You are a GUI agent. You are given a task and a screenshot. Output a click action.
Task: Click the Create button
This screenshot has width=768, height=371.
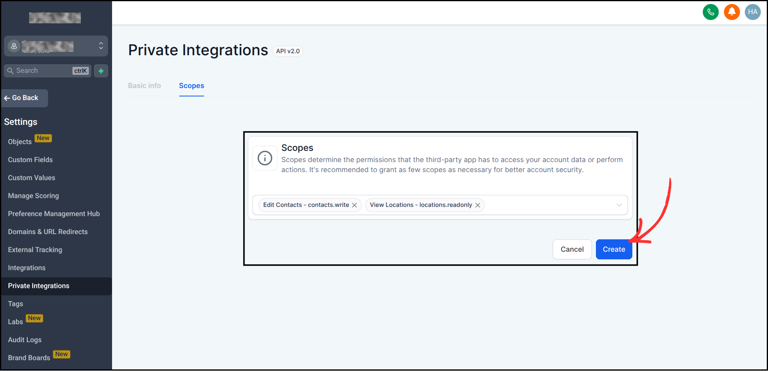pyautogui.click(x=614, y=249)
